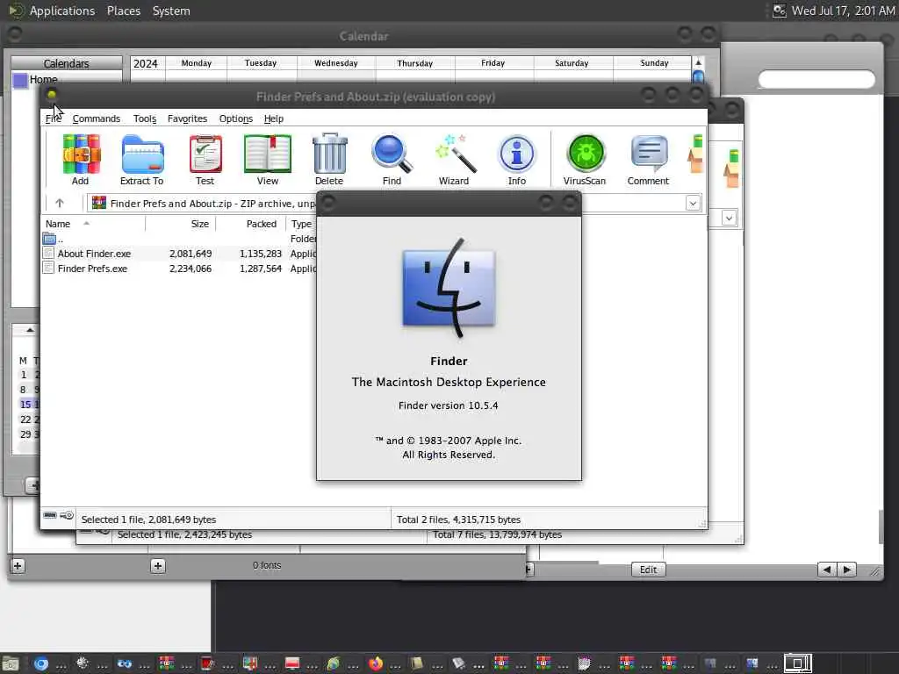Screen dimensions: 899x674
Task: Click the left arrow button beside Edit
Action: [x=826, y=569]
